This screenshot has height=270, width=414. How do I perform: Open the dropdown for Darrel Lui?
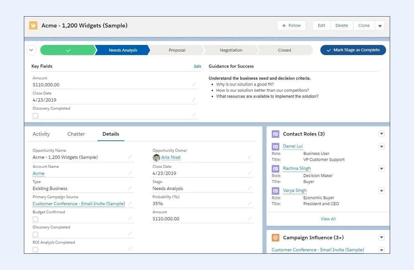click(382, 146)
